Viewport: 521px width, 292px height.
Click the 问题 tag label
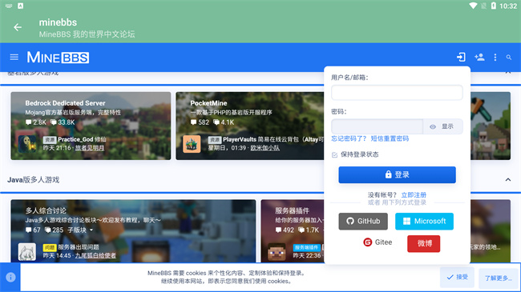49,247
